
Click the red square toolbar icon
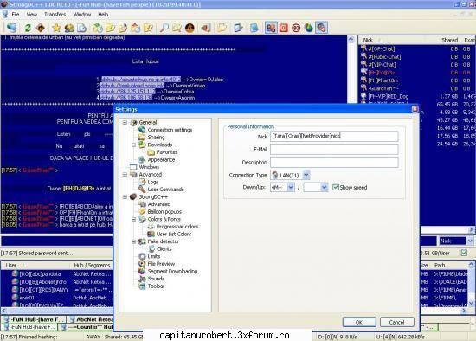click(284, 28)
